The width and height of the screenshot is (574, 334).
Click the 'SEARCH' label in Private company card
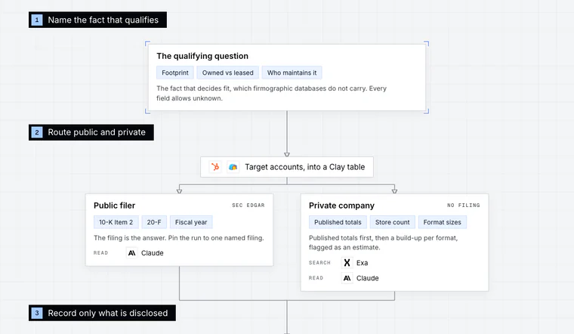click(x=319, y=262)
